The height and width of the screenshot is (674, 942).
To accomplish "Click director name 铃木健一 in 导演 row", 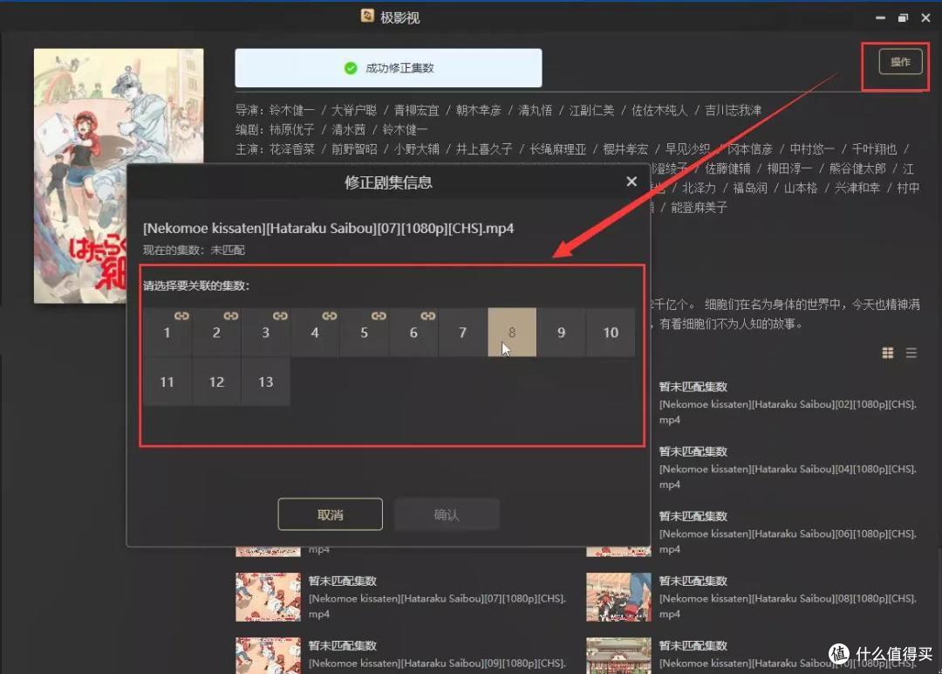I will [292, 110].
